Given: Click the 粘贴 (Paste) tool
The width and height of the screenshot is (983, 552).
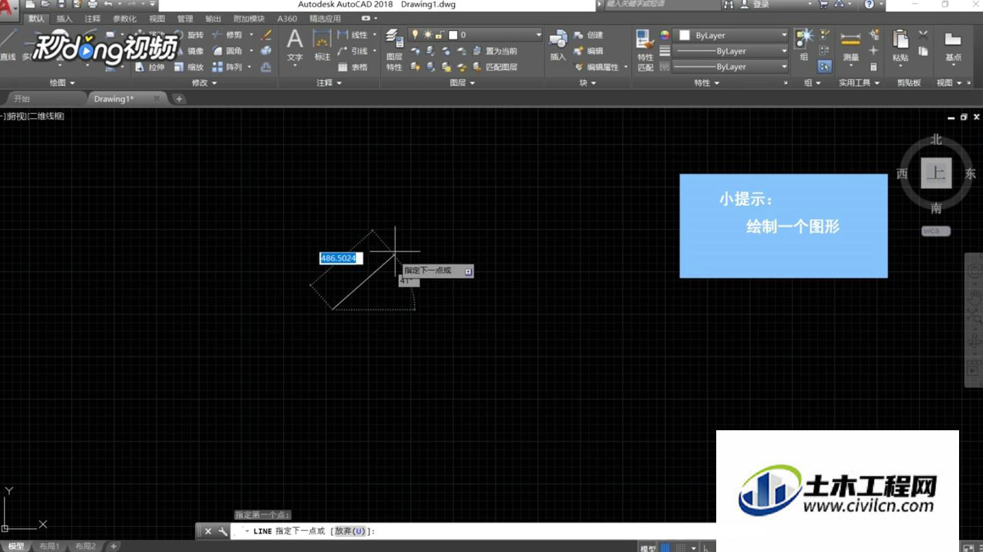Looking at the screenshot, I should pyautogui.click(x=900, y=47).
